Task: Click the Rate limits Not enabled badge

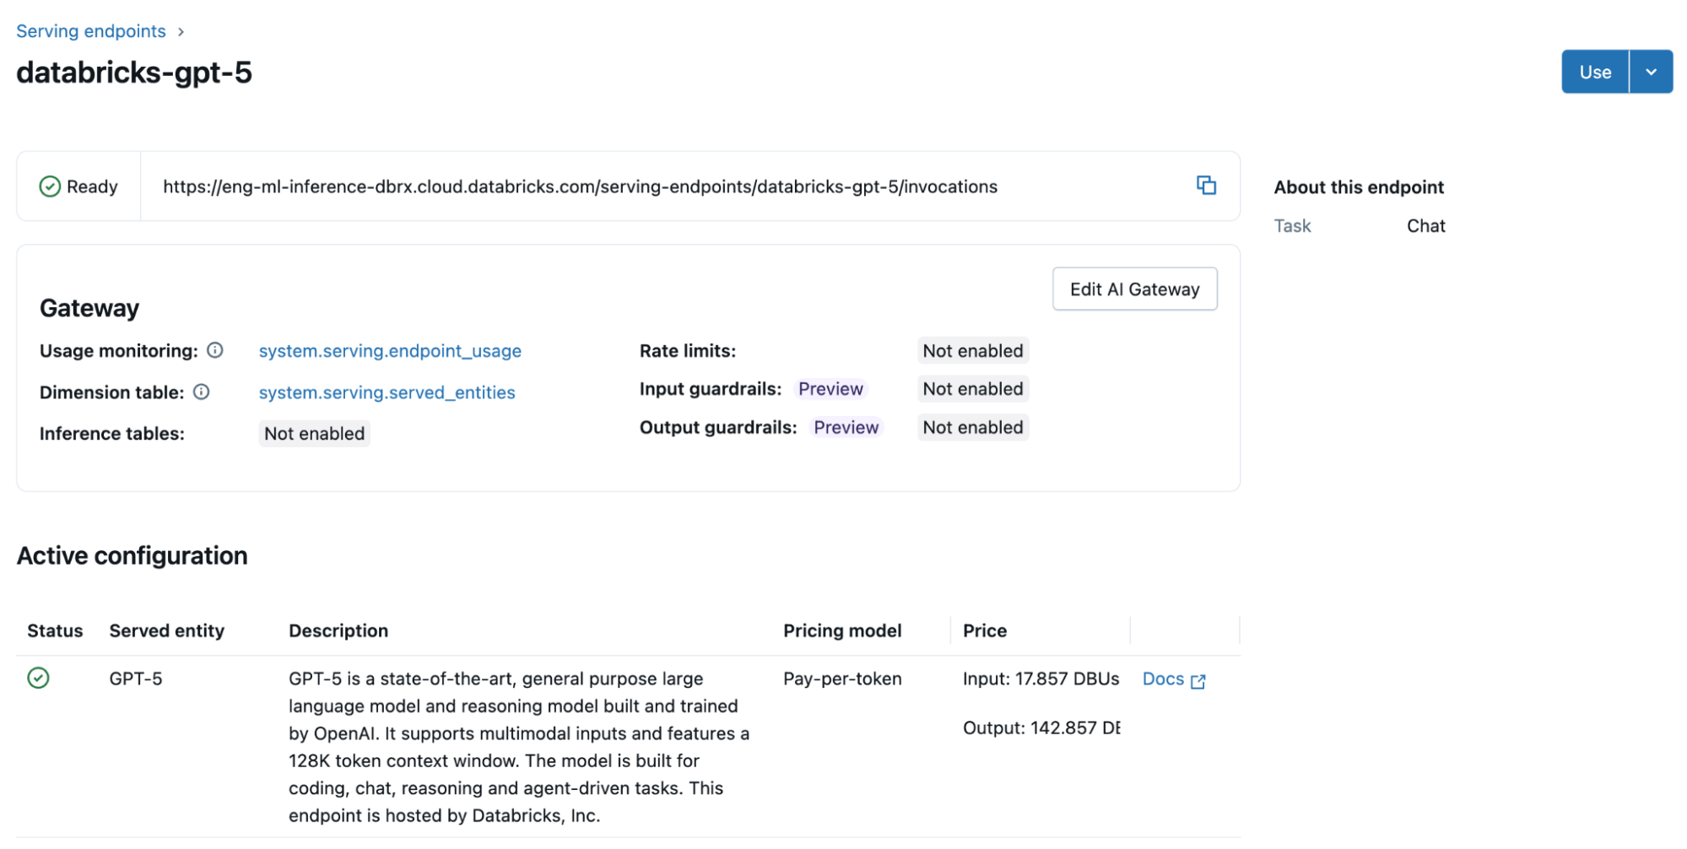Action: tap(972, 351)
